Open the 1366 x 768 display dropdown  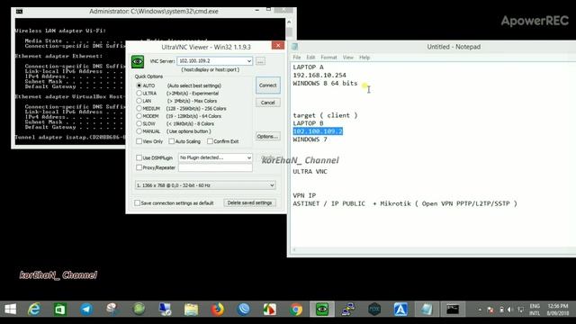tap(205, 185)
